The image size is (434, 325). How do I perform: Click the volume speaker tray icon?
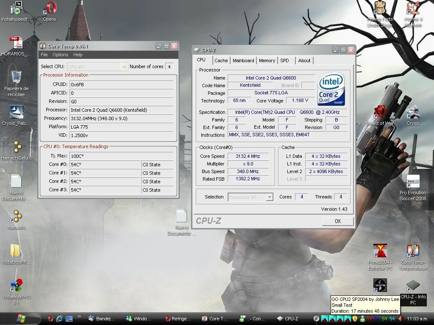401,319
